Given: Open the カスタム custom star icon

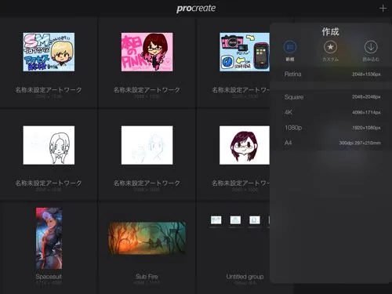Looking at the screenshot, I should tap(330, 47).
